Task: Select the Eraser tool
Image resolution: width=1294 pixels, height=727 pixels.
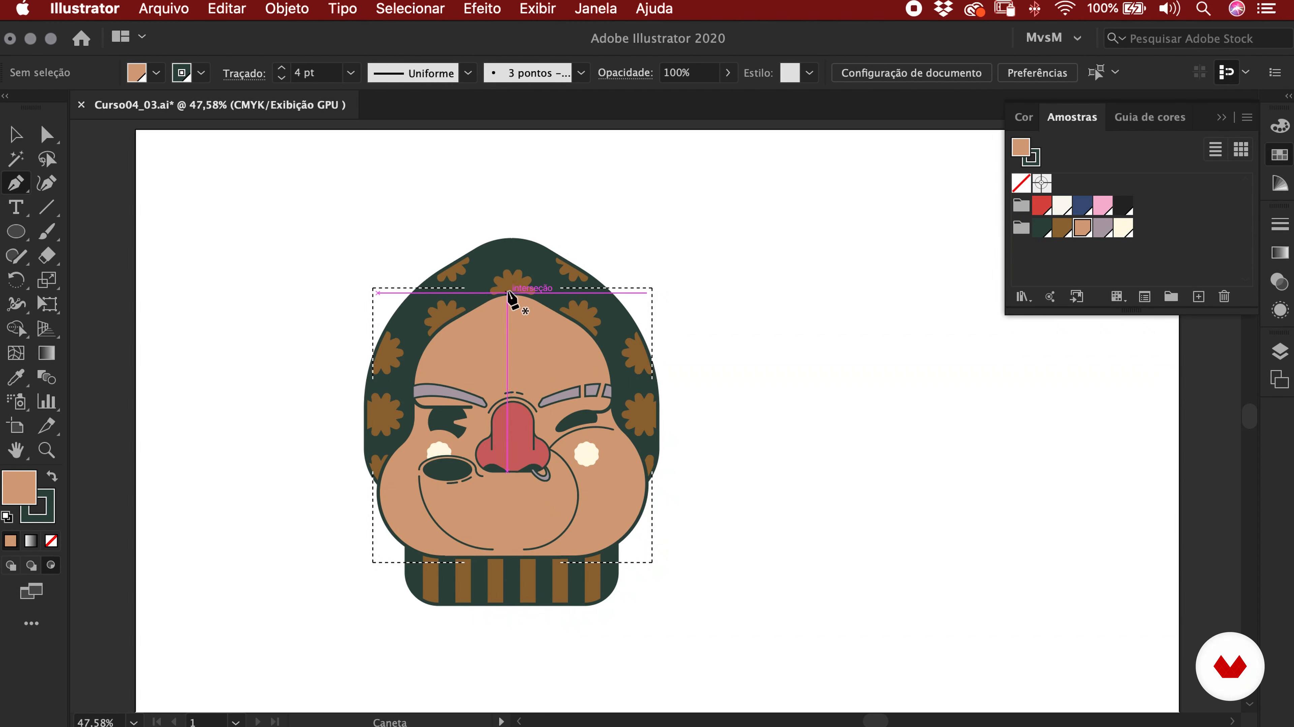Action: click(47, 255)
